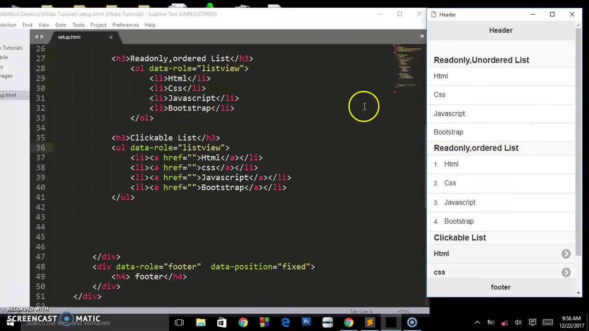Click line number 48 in the gutter
589x331 pixels.
click(40, 267)
